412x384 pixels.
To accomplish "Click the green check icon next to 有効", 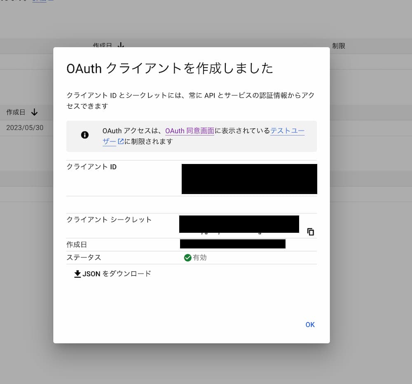I will (188, 258).
